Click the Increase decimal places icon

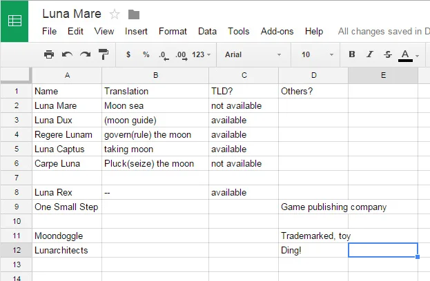[x=182, y=56]
